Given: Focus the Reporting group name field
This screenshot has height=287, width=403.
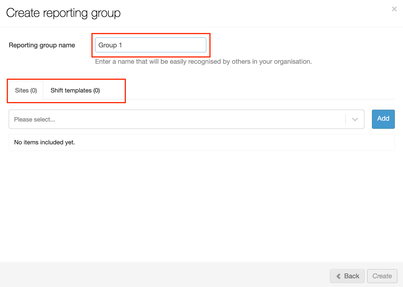Looking at the screenshot, I should point(150,45).
